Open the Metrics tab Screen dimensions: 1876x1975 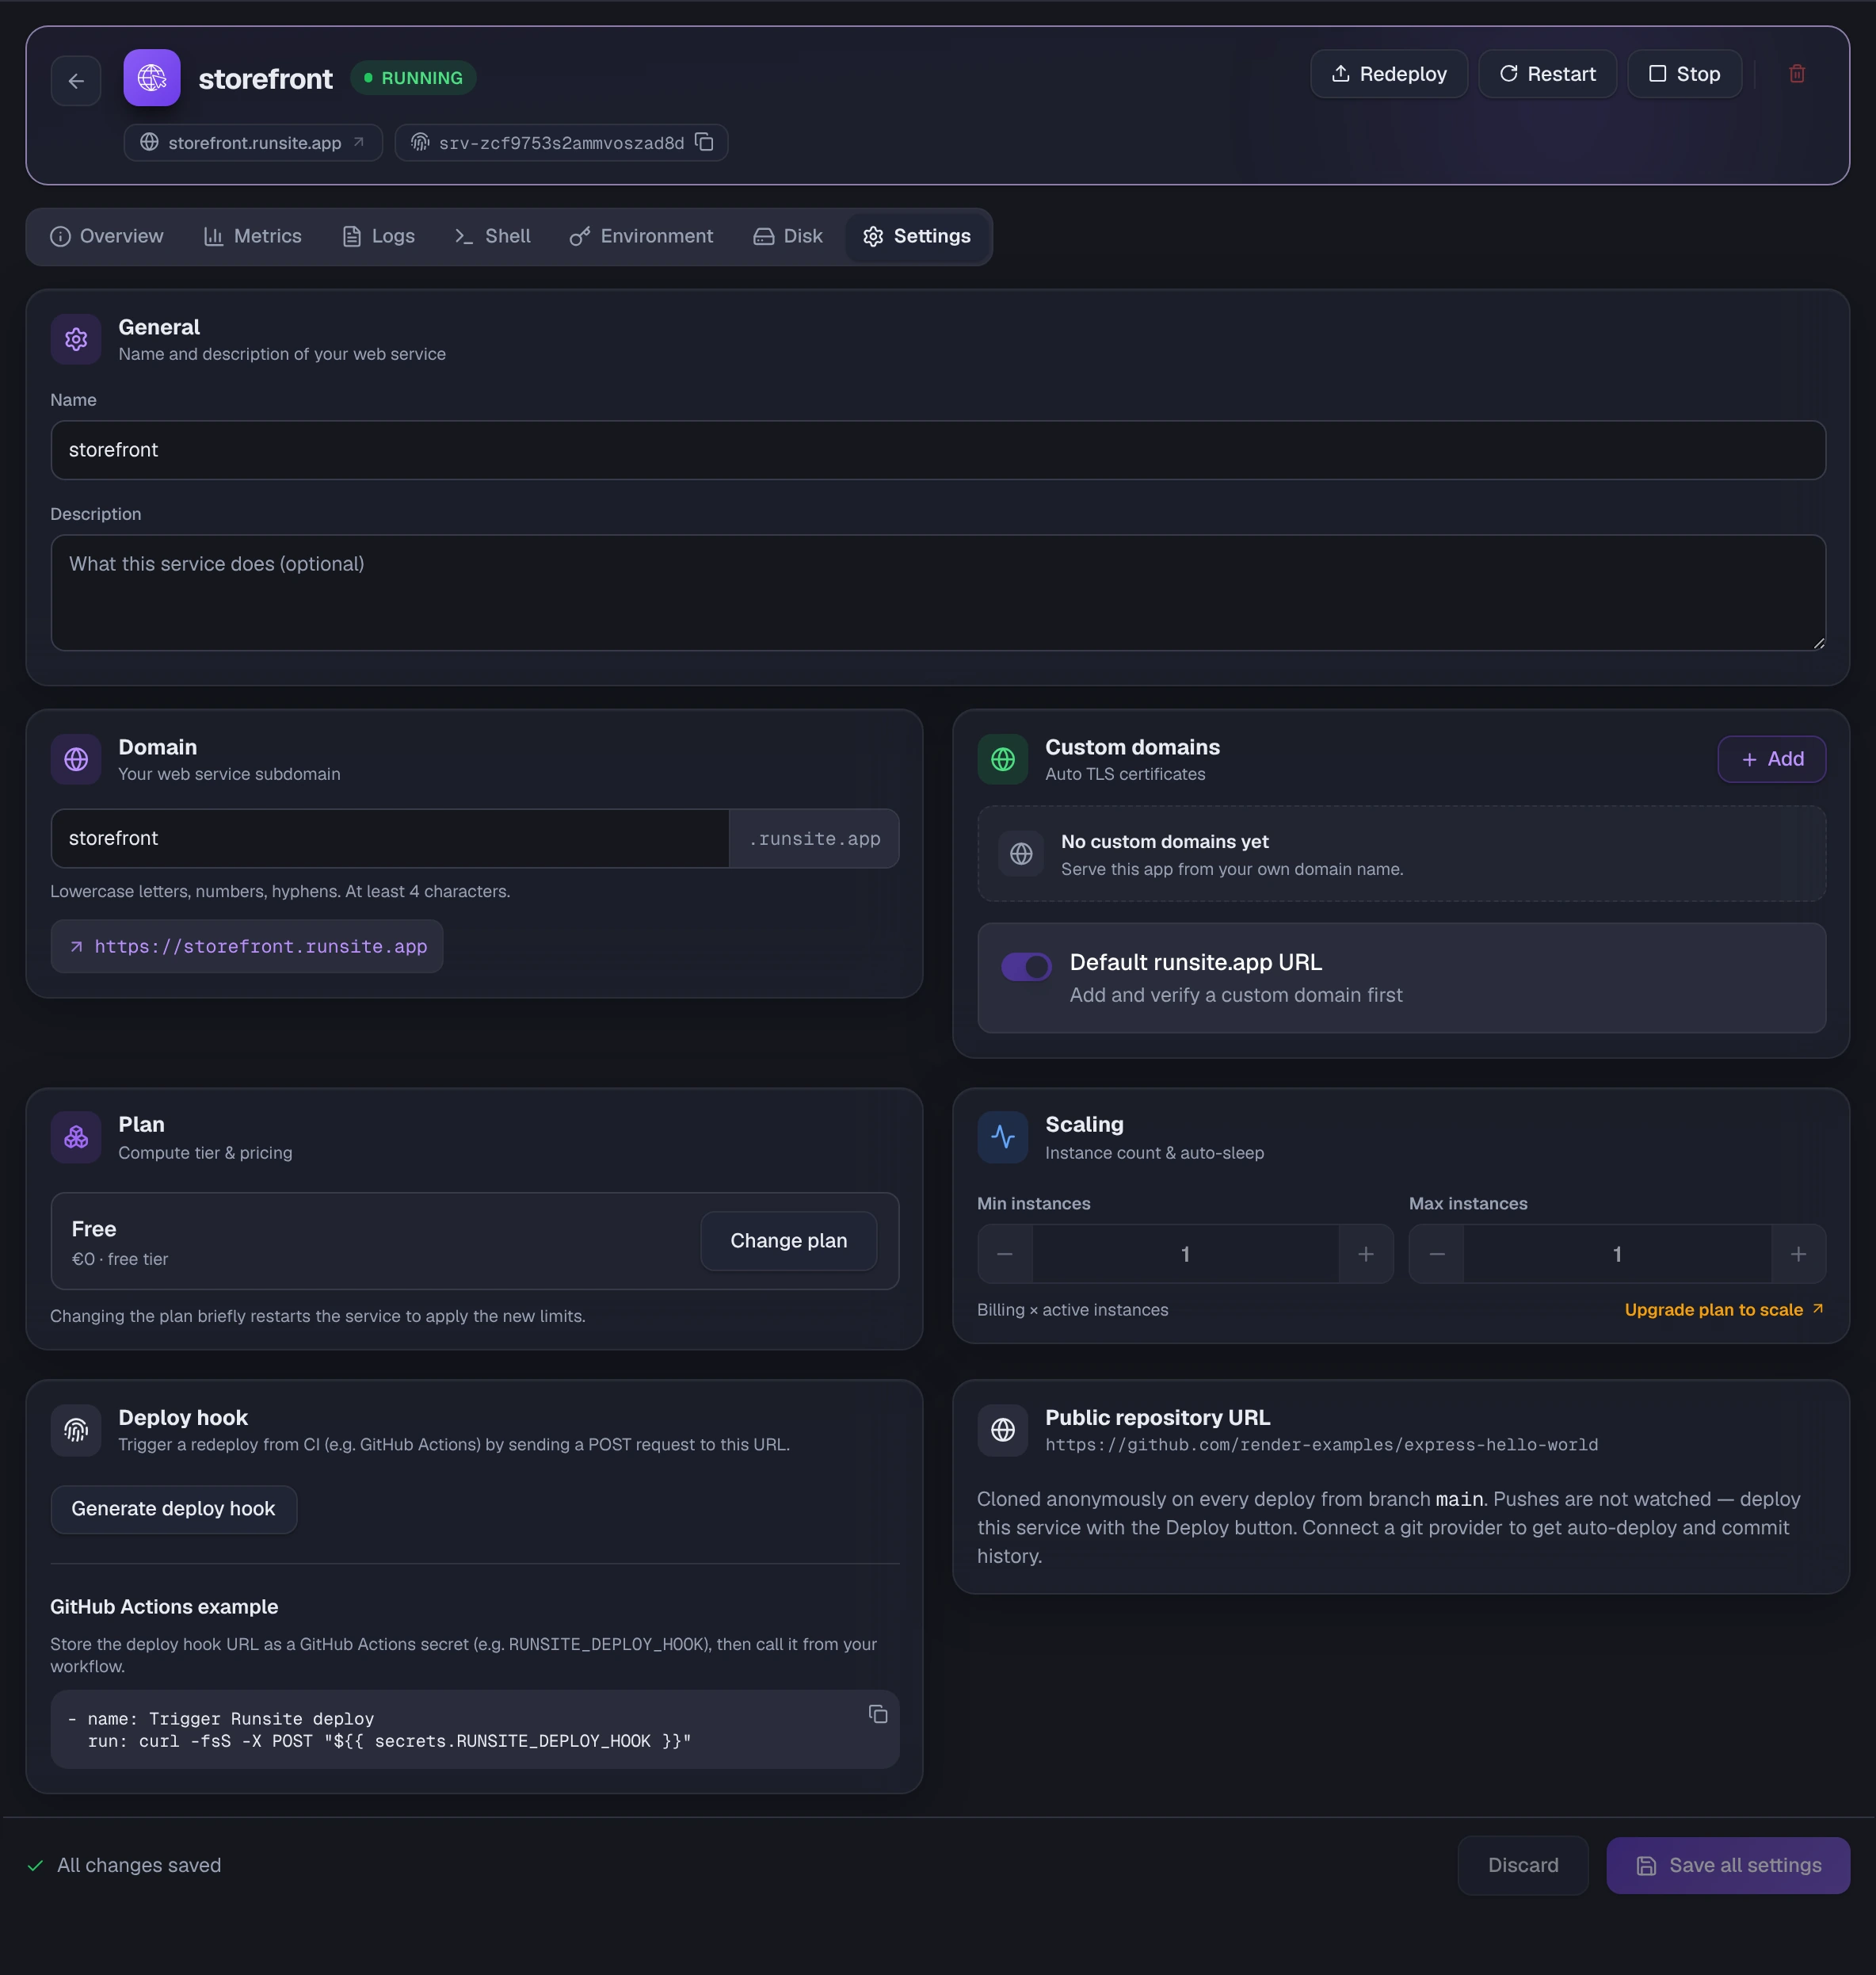point(253,236)
